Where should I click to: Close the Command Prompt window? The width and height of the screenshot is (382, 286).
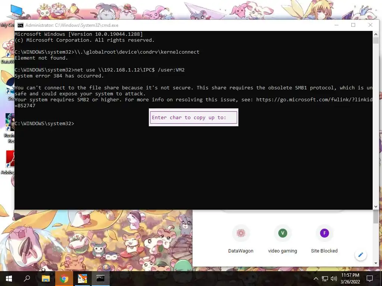tap(370, 25)
